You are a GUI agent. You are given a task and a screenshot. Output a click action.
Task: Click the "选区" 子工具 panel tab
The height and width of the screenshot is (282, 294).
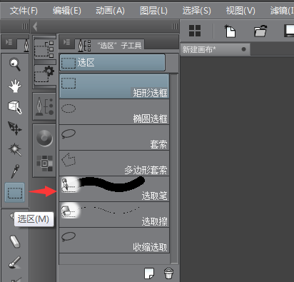pos(110,45)
